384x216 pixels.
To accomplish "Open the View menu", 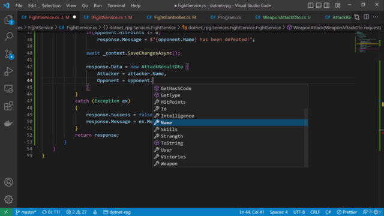I will click(71, 5).
